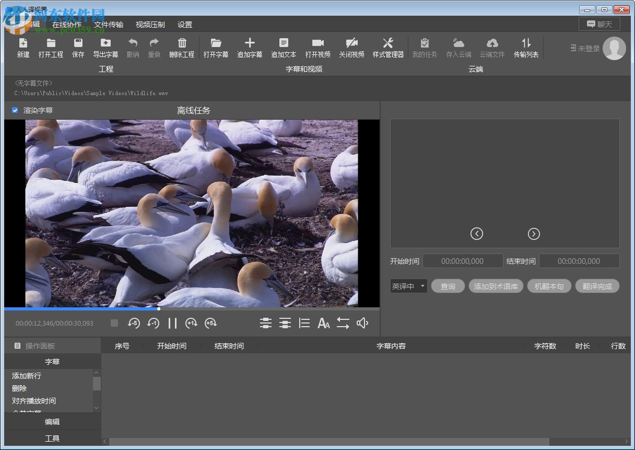Viewport: 635px width, 450px height.
Task: Open the 设置 menu
Action: tap(185, 25)
